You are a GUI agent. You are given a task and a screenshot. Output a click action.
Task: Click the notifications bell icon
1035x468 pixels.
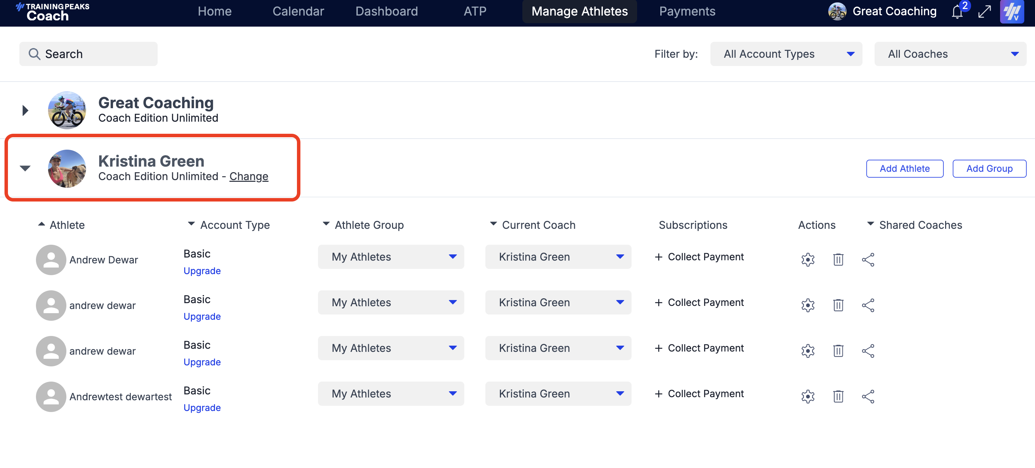click(957, 12)
